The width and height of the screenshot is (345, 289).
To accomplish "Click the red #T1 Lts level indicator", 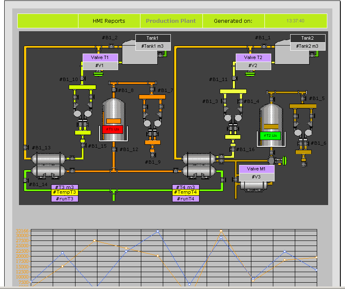I will pos(112,129).
